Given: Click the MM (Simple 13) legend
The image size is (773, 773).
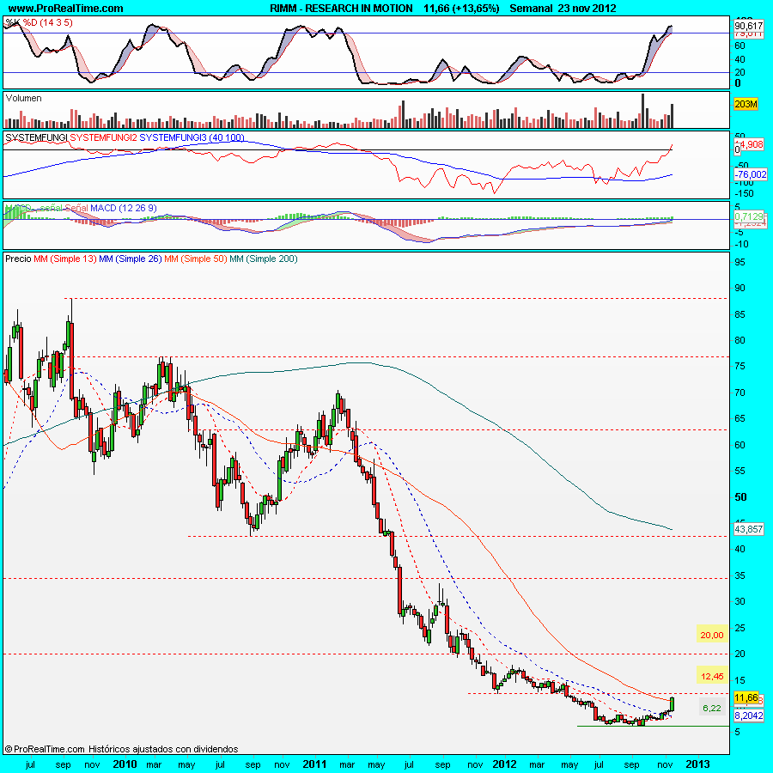Looking at the screenshot, I should pyautogui.click(x=65, y=259).
